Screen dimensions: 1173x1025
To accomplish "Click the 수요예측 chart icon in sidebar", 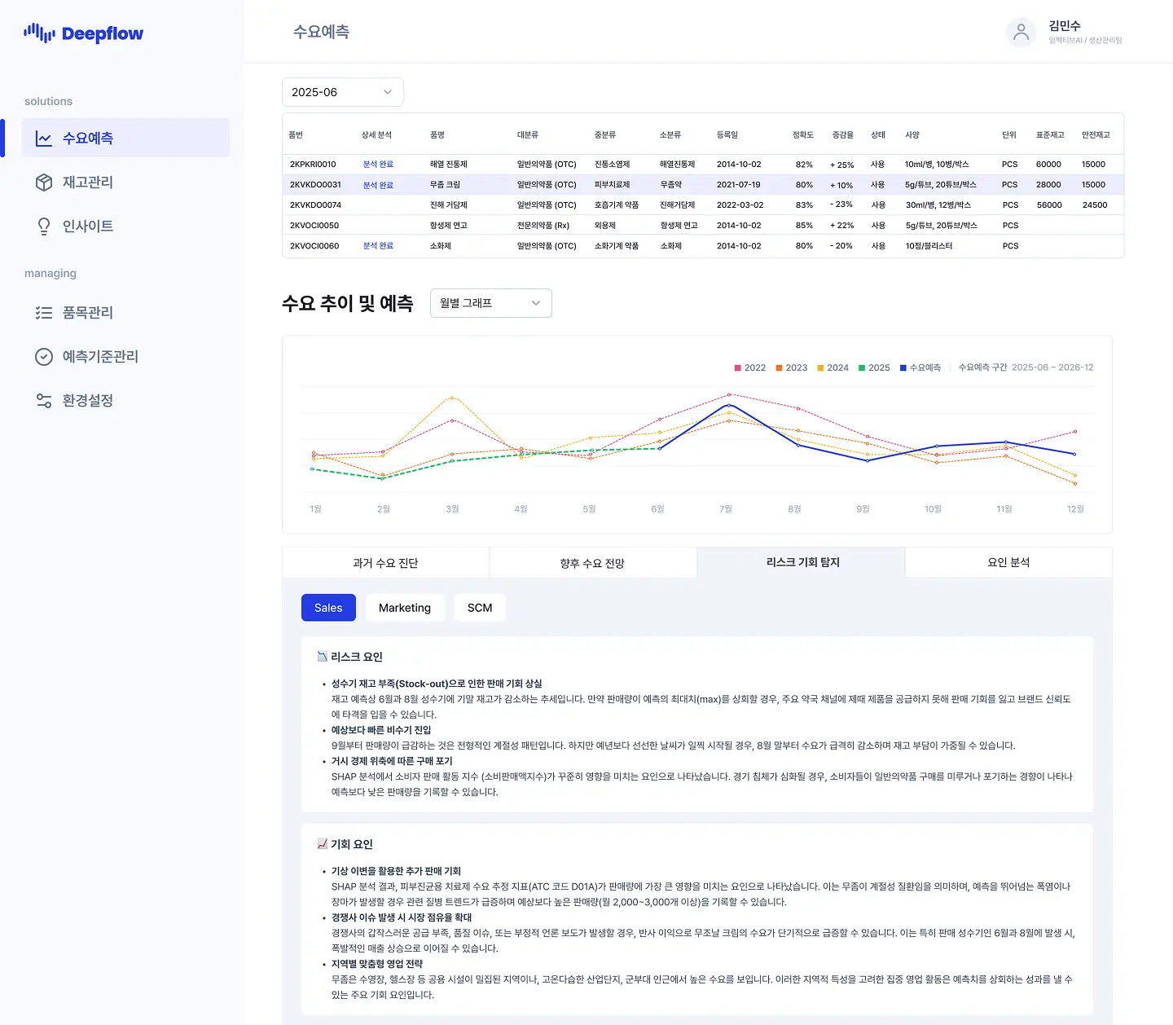I will (x=44, y=139).
